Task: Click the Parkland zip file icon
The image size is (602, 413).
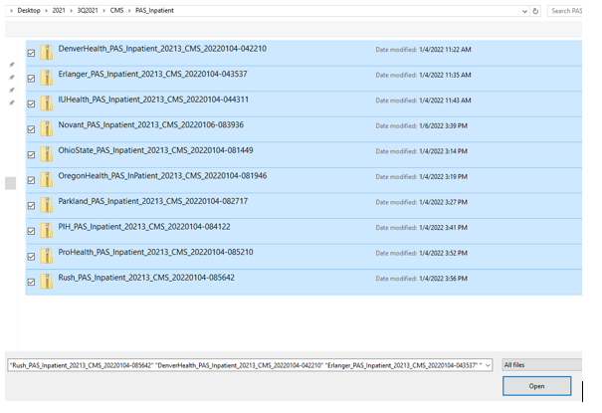Action: (x=47, y=205)
